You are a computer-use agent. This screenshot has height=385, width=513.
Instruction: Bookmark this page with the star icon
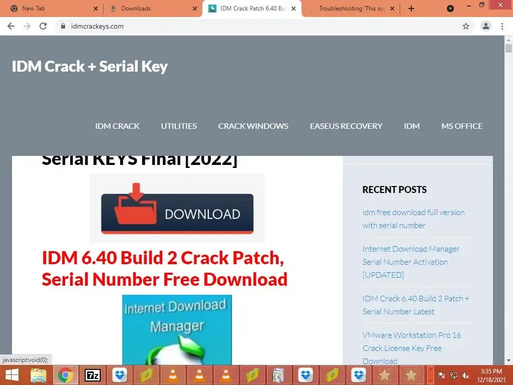pyautogui.click(x=466, y=26)
